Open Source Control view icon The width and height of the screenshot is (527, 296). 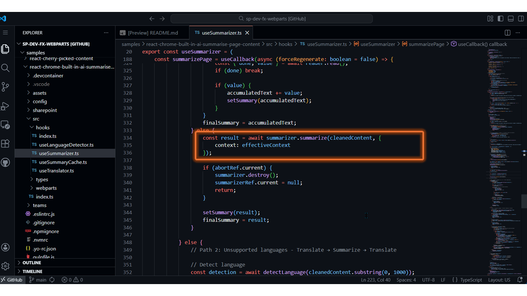click(5, 87)
